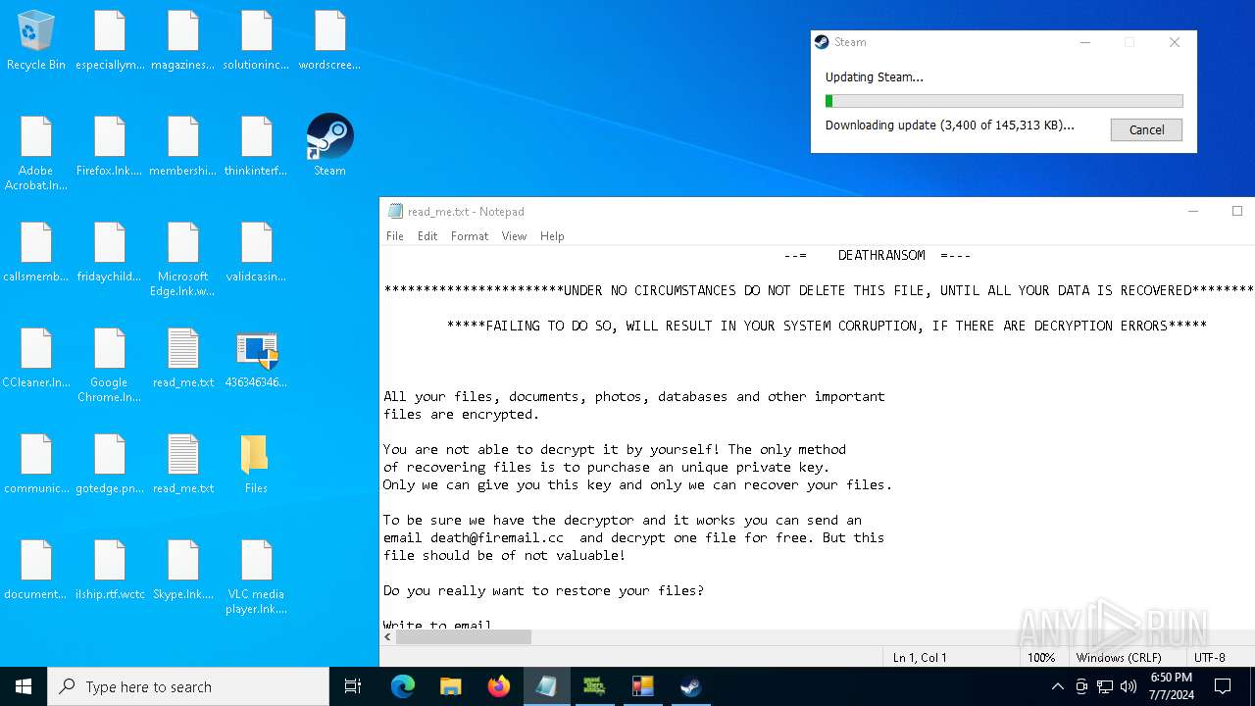Select the wordscree... file icon
Viewport: 1255px width, 706px height.
click(x=329, y=40)
